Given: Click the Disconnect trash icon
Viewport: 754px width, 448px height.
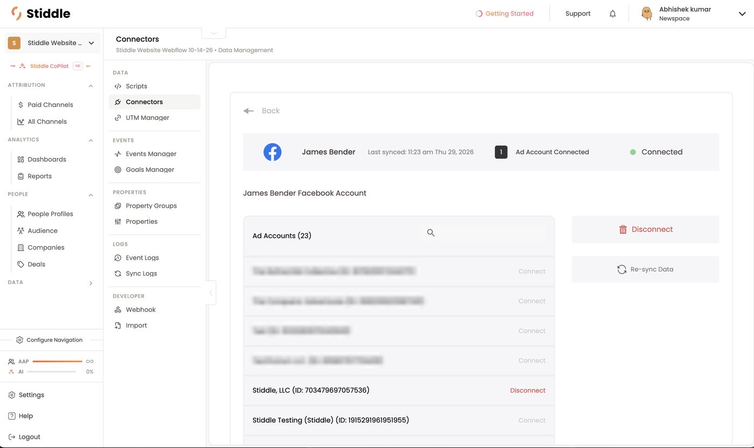Looking at the screenshot, I should 623,230.
